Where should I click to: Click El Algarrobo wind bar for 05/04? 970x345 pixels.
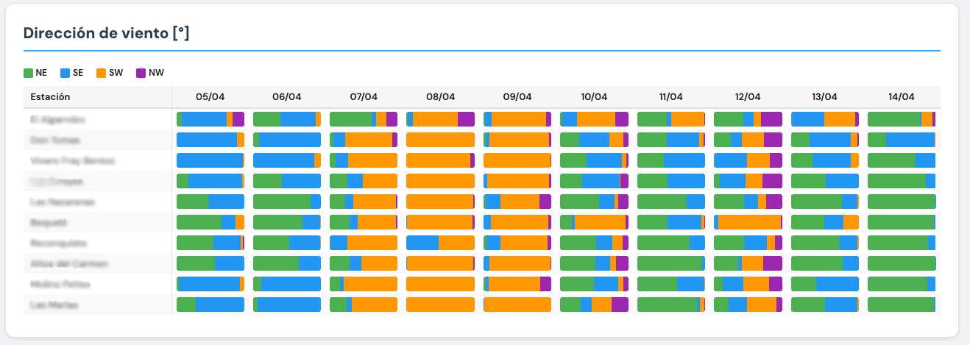[210, 119]
